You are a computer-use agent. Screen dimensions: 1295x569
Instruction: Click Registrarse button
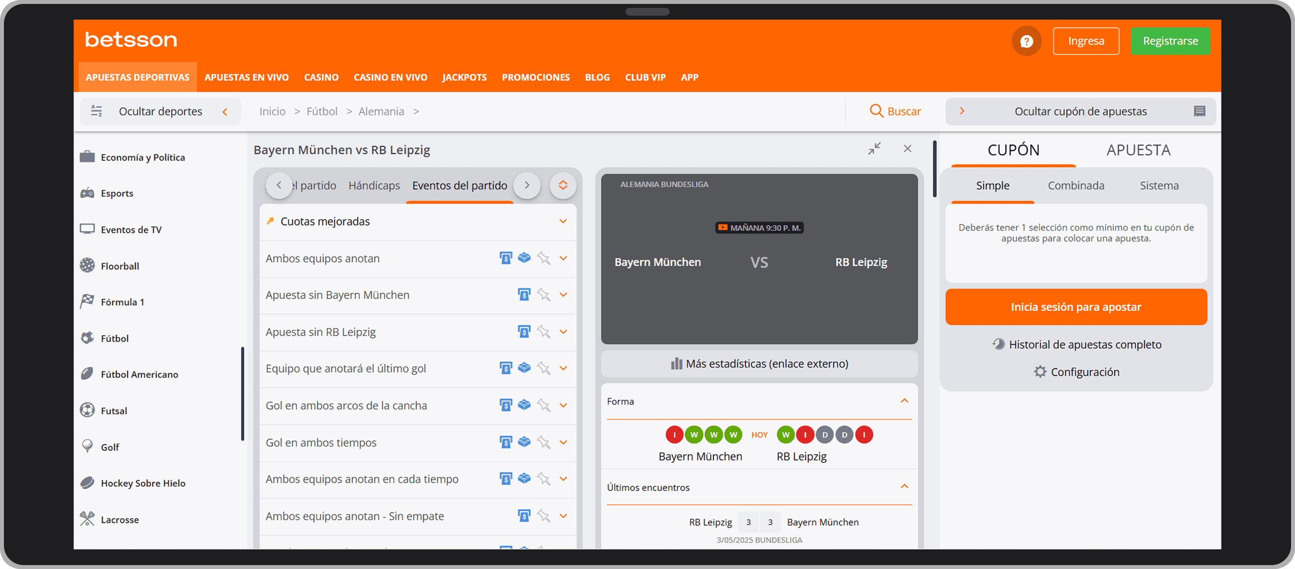[1170, 41]
